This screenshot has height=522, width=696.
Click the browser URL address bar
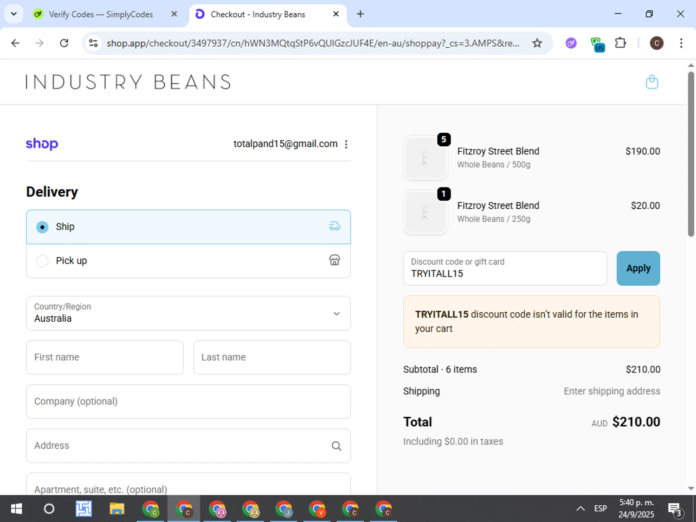point(313,43)
